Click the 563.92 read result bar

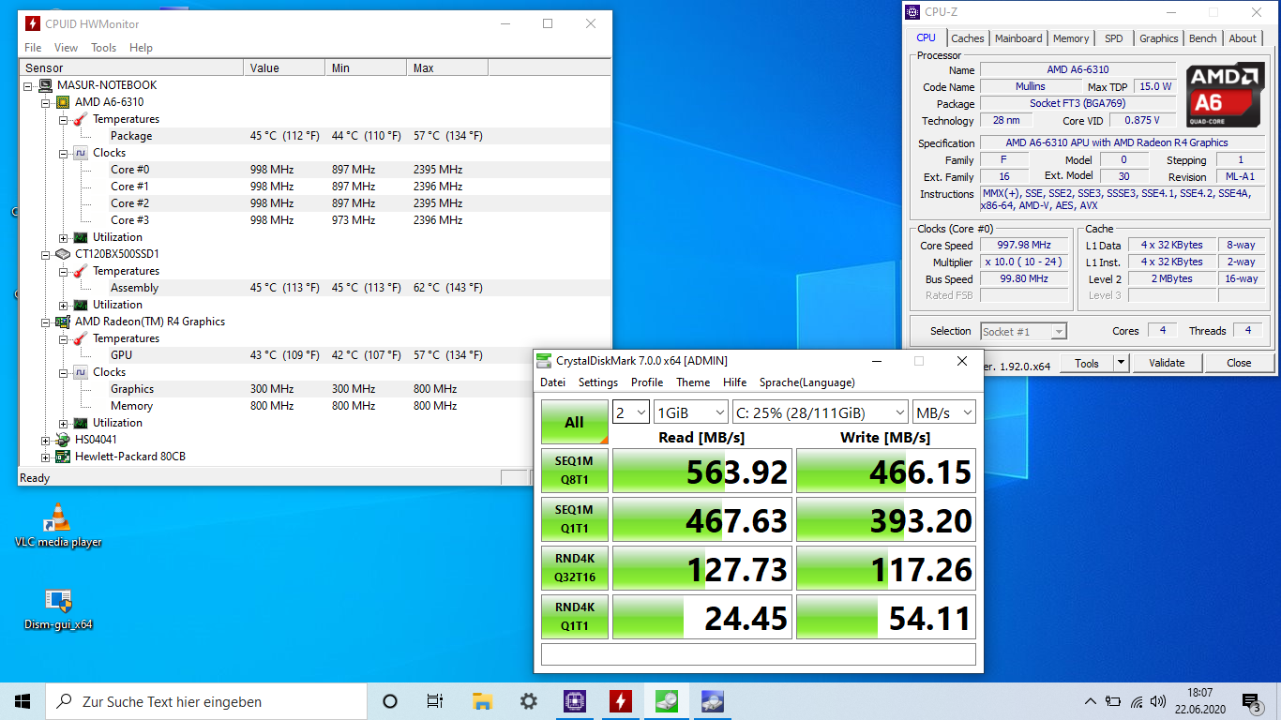click(702, 471)
